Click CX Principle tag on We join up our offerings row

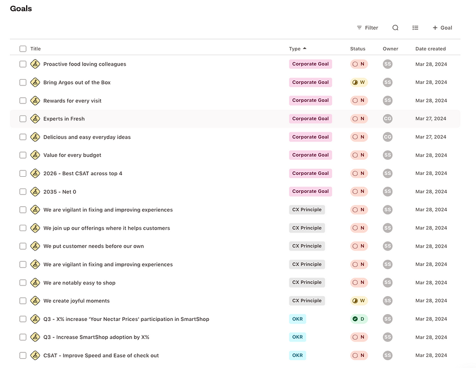(x=306, y=228)
